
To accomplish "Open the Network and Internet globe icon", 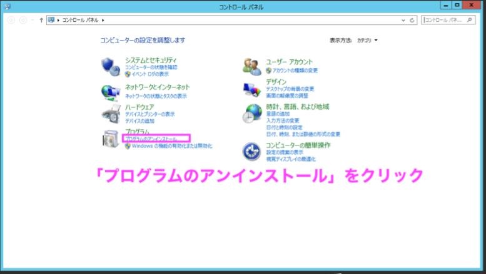I will [110, 91].
